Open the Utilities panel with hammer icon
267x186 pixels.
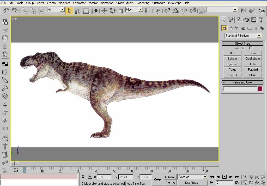pos(261,20)
